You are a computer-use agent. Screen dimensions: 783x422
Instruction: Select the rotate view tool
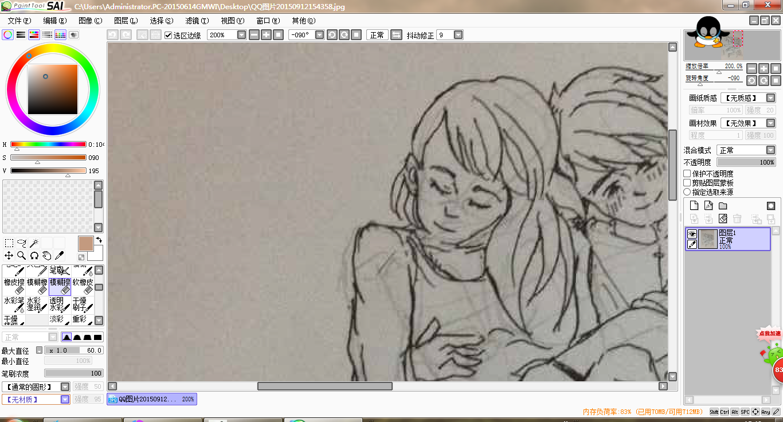pos(34,256)
